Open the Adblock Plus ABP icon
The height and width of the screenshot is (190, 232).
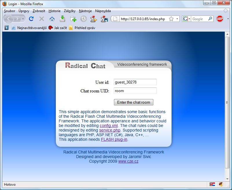click(x=220, y=19)
